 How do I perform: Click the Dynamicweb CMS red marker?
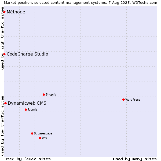6,103
